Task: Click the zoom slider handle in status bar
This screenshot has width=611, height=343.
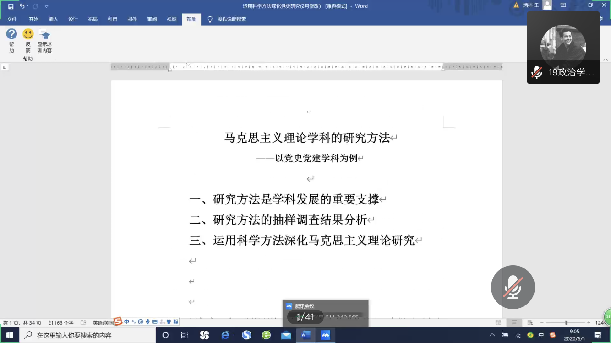Action: (566, 323)
